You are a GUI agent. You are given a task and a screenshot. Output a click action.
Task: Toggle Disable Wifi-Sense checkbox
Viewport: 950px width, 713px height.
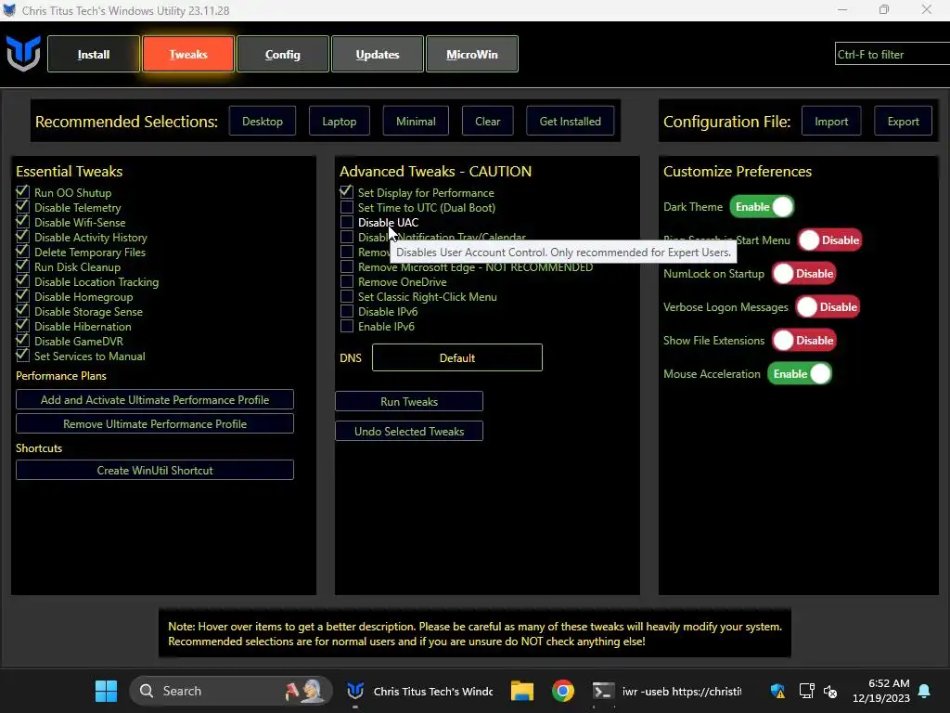click(x=22, y=222)
